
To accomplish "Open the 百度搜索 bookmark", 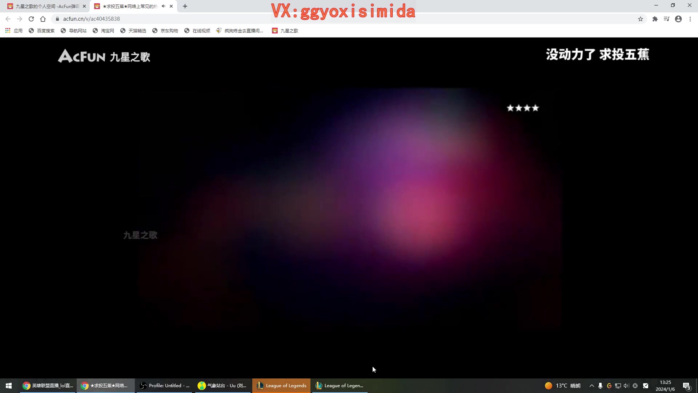I will tap(41, 31).
